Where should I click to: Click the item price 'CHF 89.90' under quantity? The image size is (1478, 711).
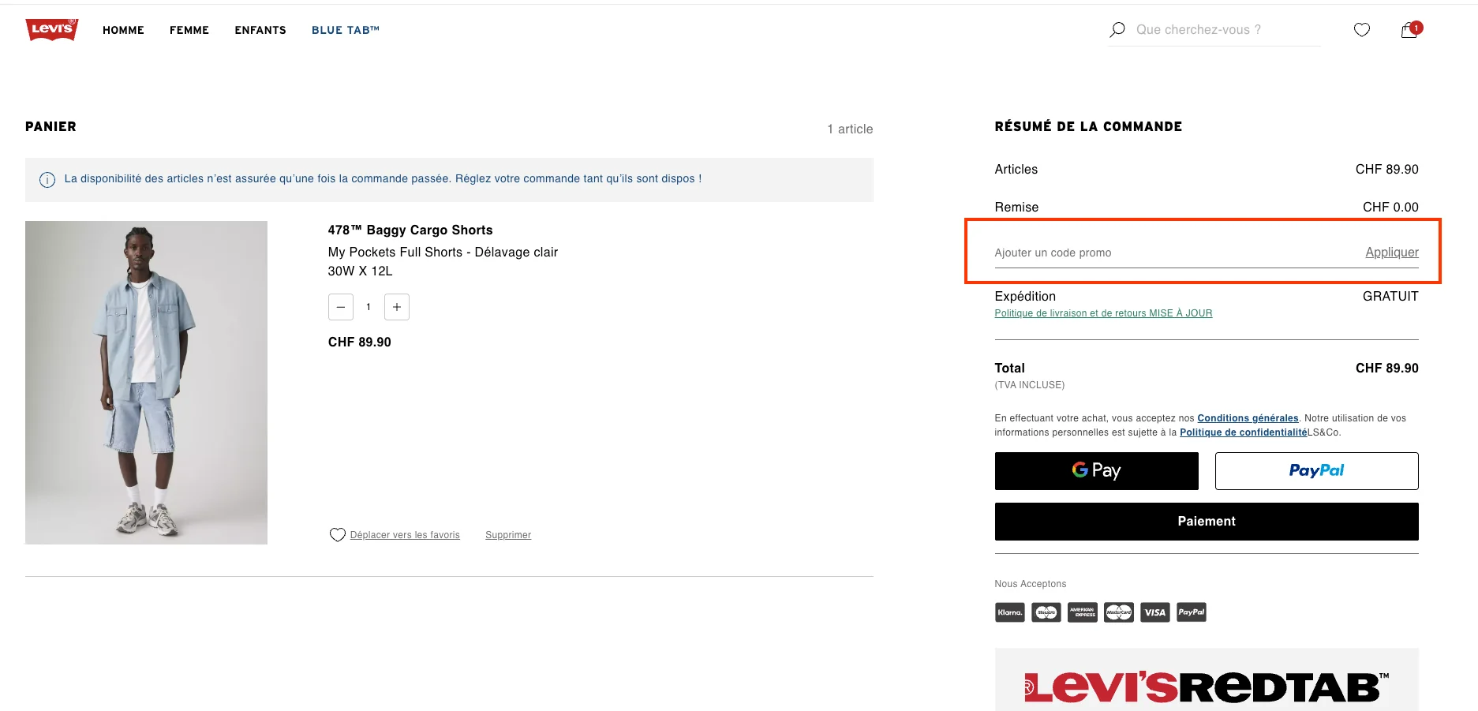(x=360, y=342)
